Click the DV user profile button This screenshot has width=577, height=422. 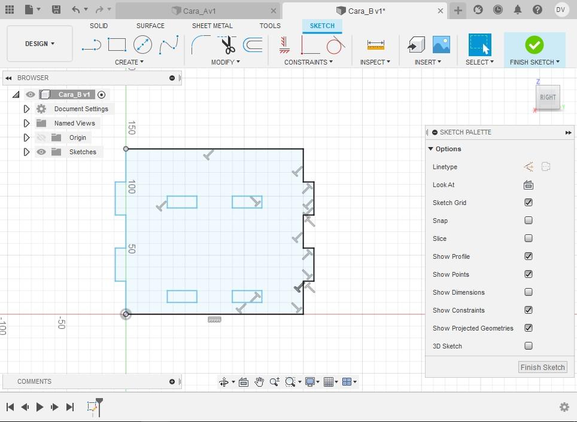(x=560, y=10)
